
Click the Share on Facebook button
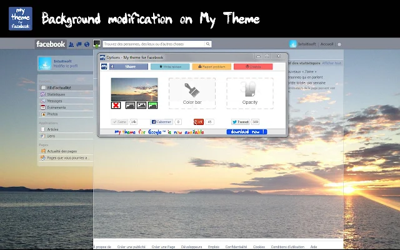click(x=129, y=67)
